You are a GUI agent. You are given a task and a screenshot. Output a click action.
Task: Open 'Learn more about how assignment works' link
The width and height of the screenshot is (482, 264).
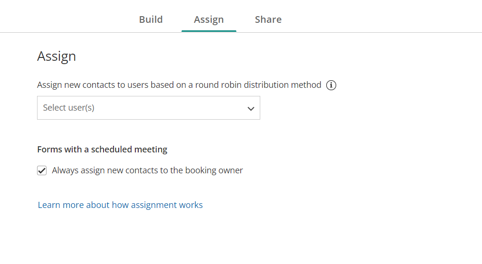coord(120,205)
